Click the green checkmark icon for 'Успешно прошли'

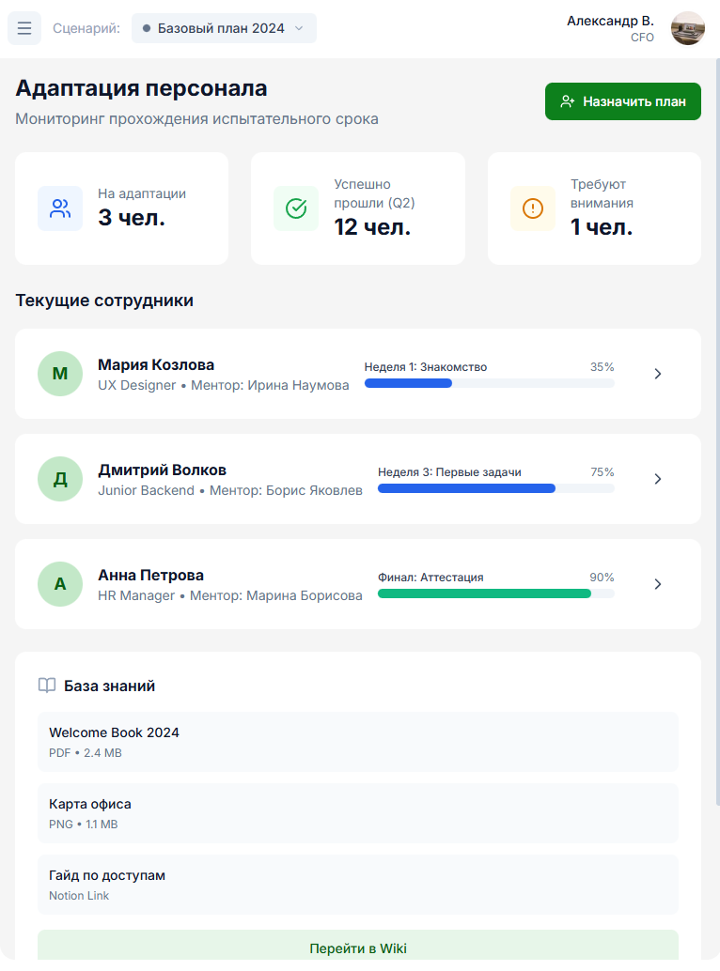296,208
